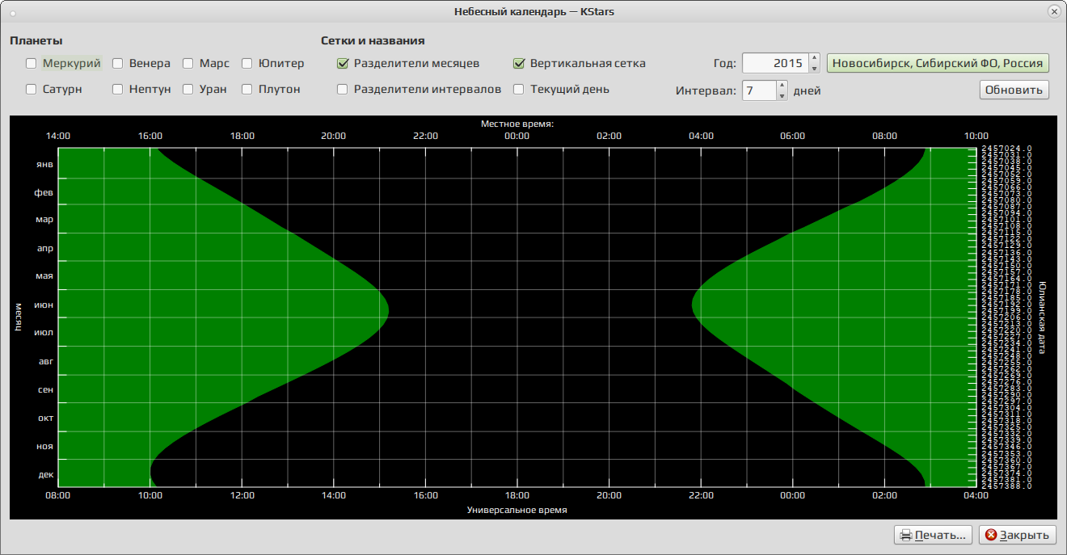Click the Универсальное время axis title
The height and width of the screenshot is (555, 1067).
click(x=517, y=511)
